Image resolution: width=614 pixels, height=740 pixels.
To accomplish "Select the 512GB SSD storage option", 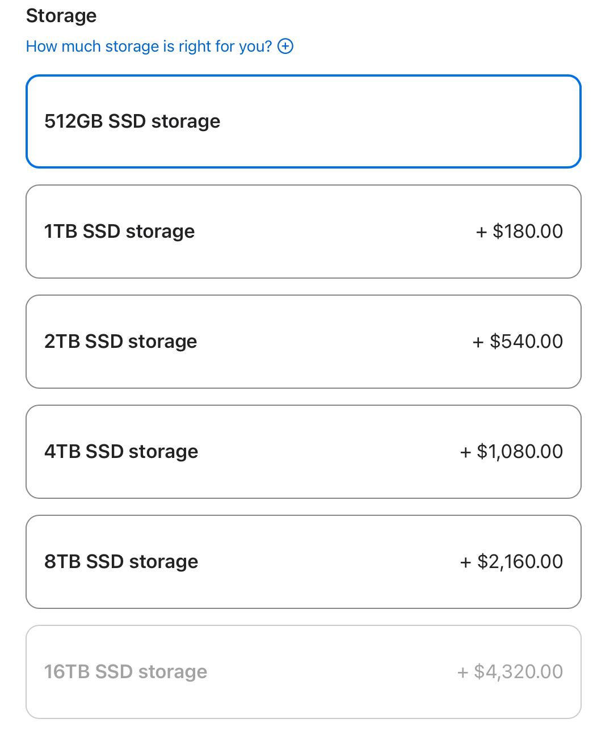I will click(304, 121).
